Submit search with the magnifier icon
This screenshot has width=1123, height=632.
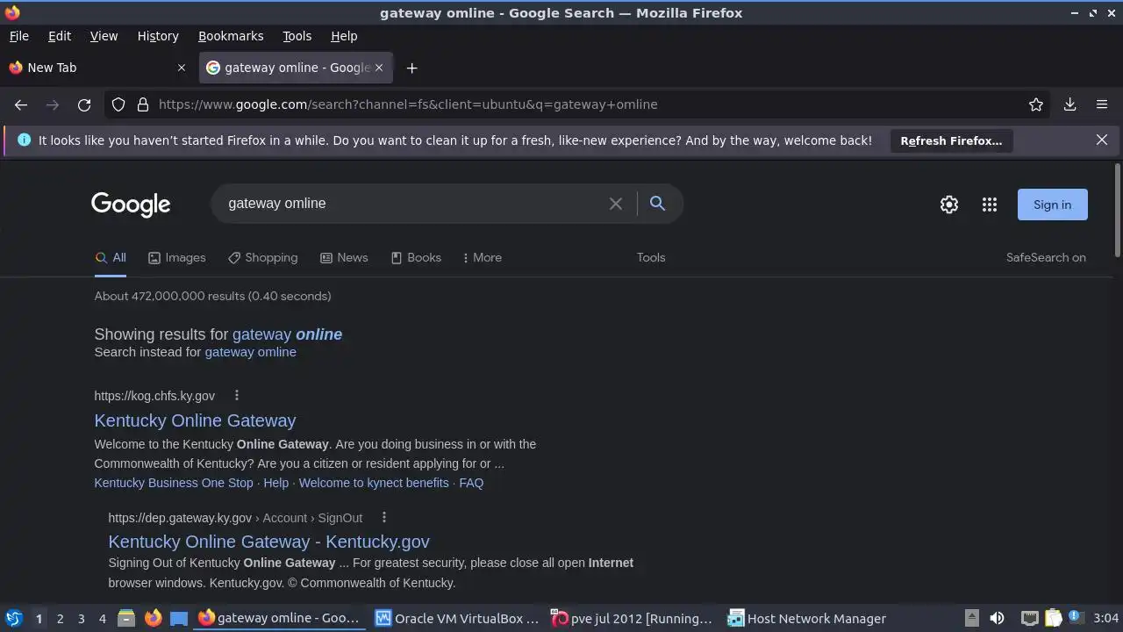657,204
